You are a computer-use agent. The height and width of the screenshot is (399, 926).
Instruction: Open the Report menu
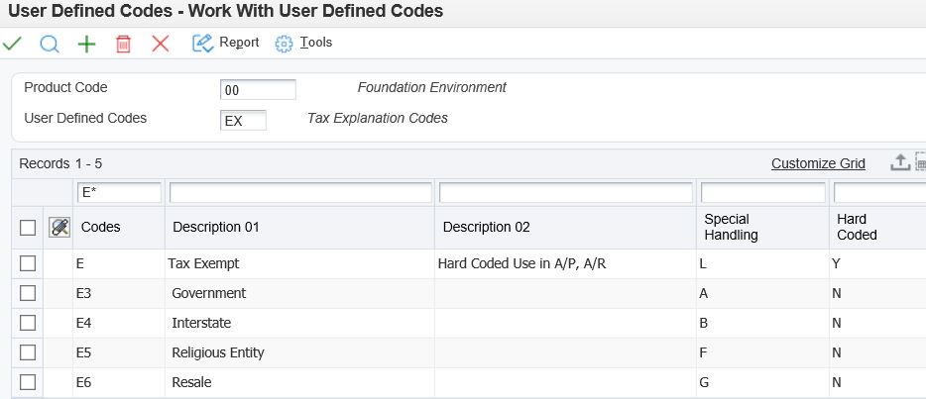point(239,43)
